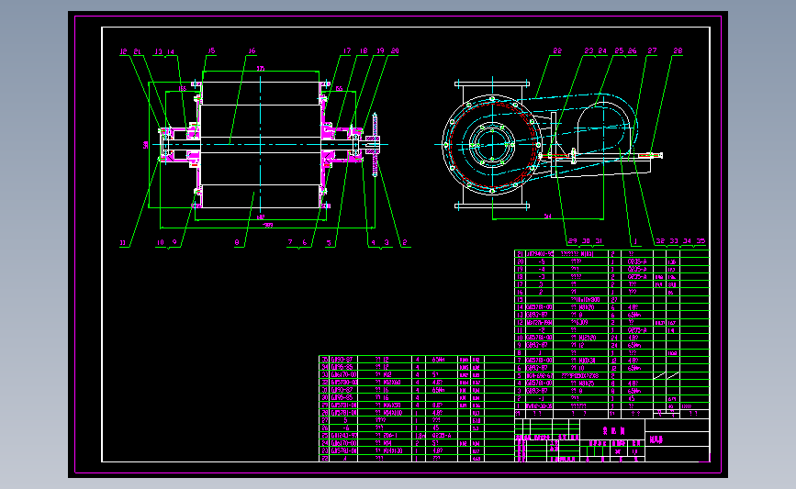Screen dimensions: 796x489
Task: Pick balloon label 20 above the roller view
Action: pos(395,50)
